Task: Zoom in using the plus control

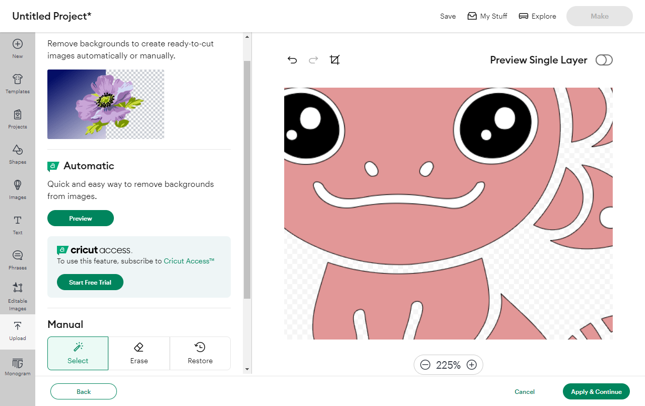Action: tap(472, 365)
